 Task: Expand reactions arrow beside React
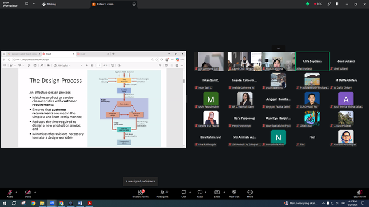(205, 192)
